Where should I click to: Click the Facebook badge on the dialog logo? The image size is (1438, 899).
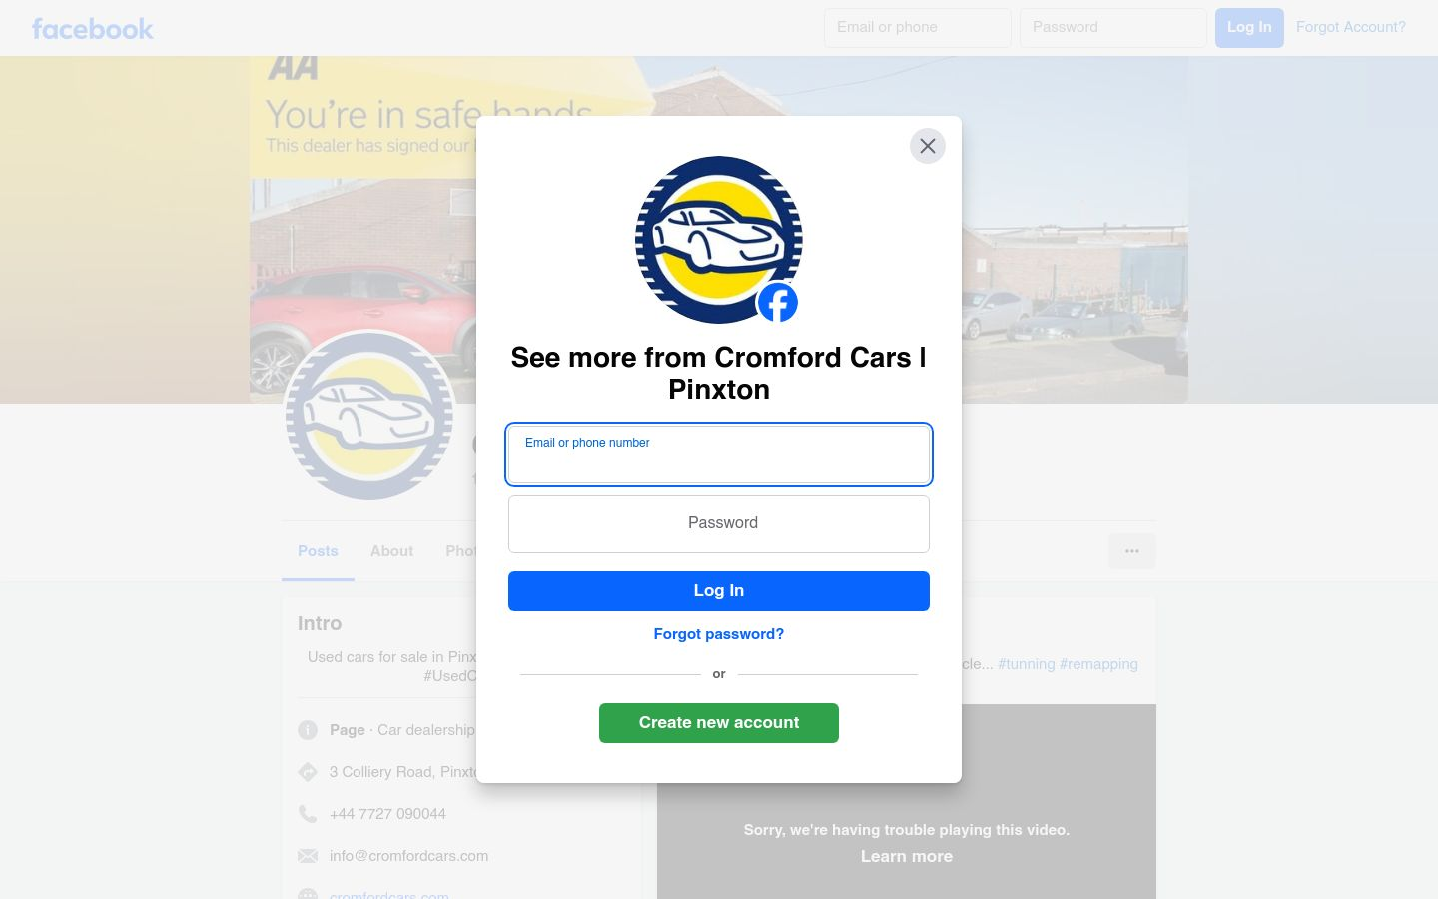(x=777, y=302)
